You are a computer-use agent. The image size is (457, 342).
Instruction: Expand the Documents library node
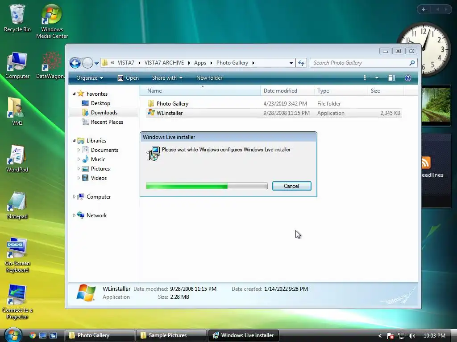[79, 150]
